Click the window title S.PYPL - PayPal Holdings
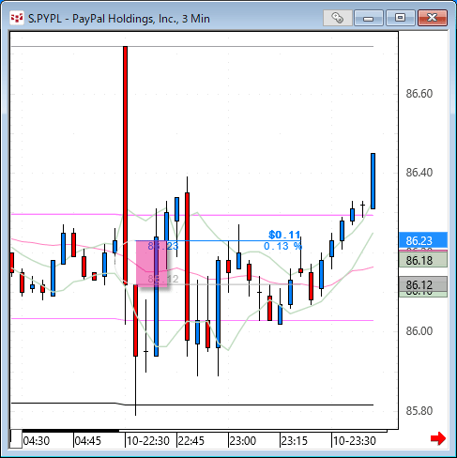This screenshot has width=457, height=458. click(119, 19)
